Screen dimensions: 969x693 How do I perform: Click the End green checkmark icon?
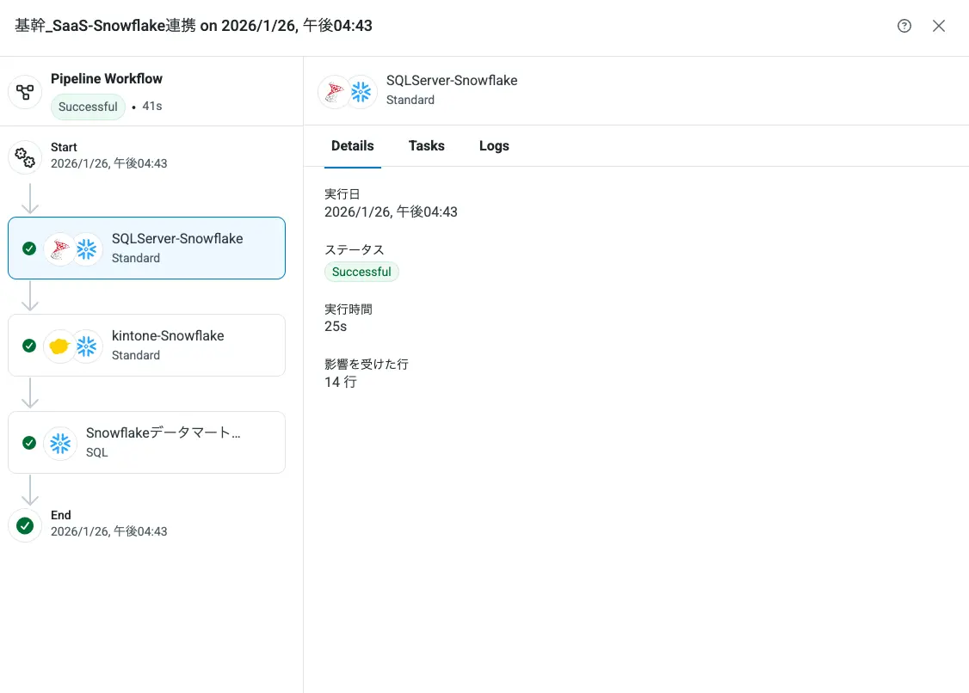coord(25,525)
